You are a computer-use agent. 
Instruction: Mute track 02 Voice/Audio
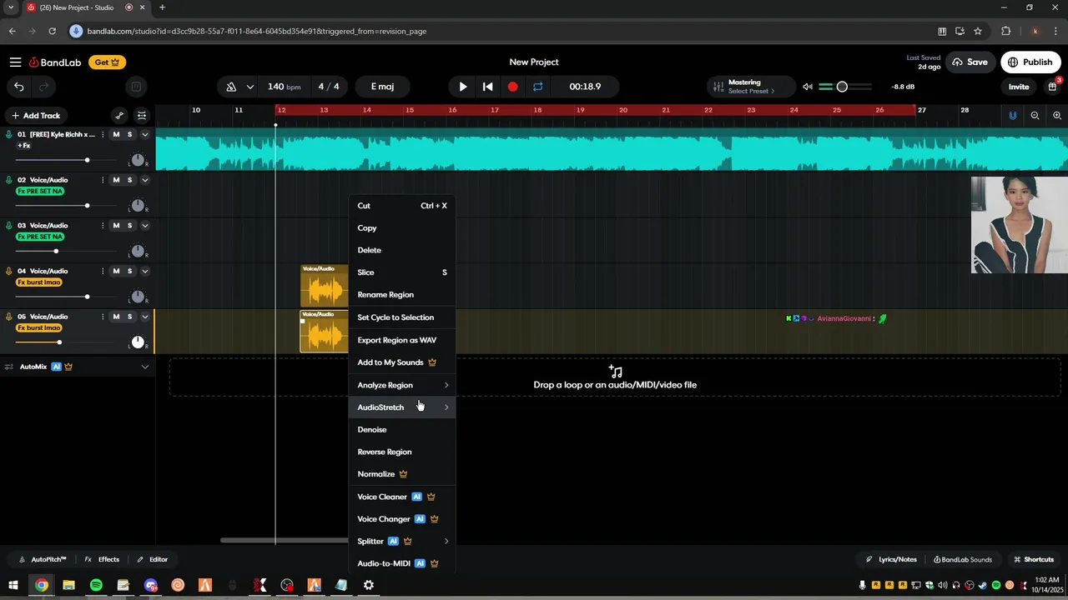pyautogui.click(x=116, y=180)
